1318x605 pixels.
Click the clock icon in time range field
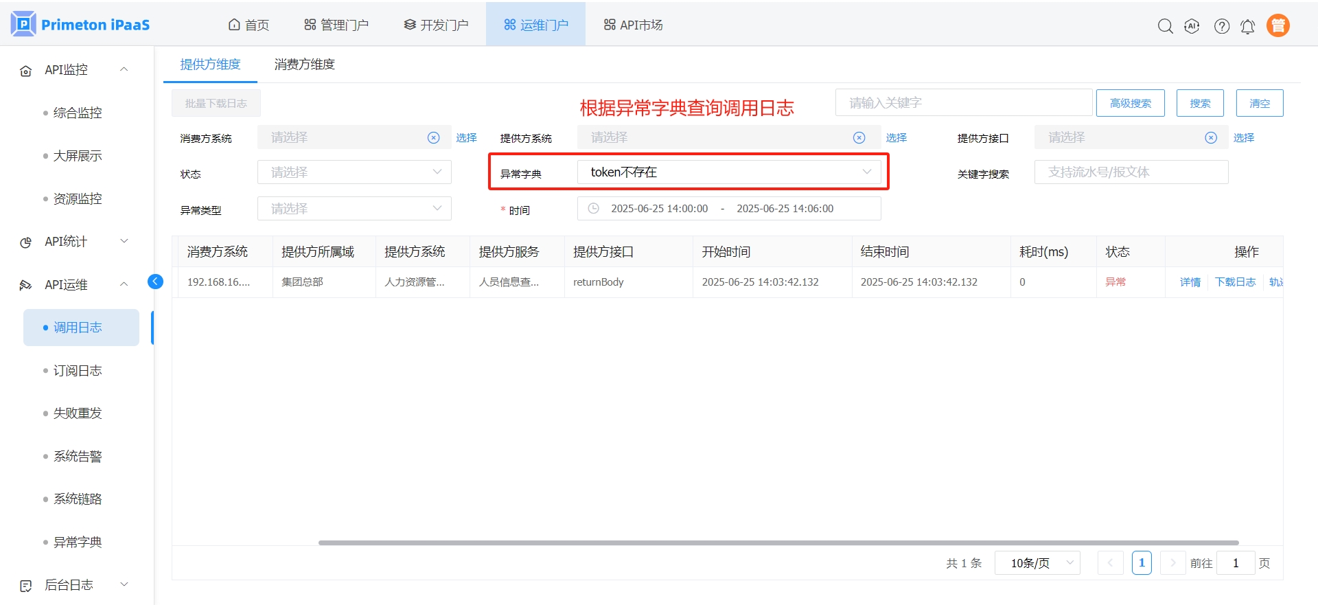tap(594, 209)
